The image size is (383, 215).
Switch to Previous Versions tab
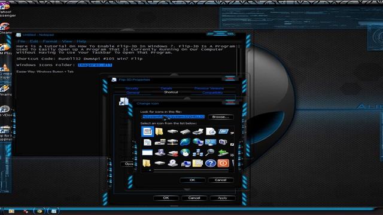[209, 88]
